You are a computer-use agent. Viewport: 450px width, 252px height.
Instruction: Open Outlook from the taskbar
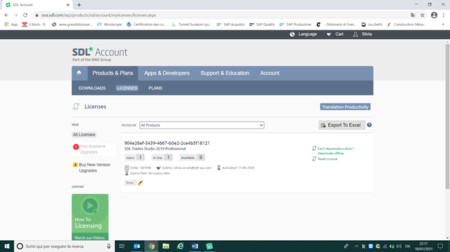pos(137,246)
